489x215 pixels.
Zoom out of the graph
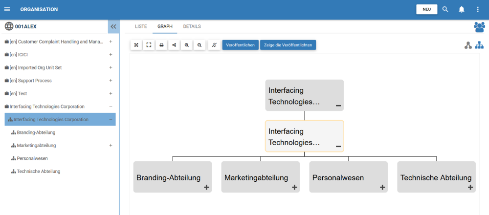pyautogui.click(x=200, y=45)
